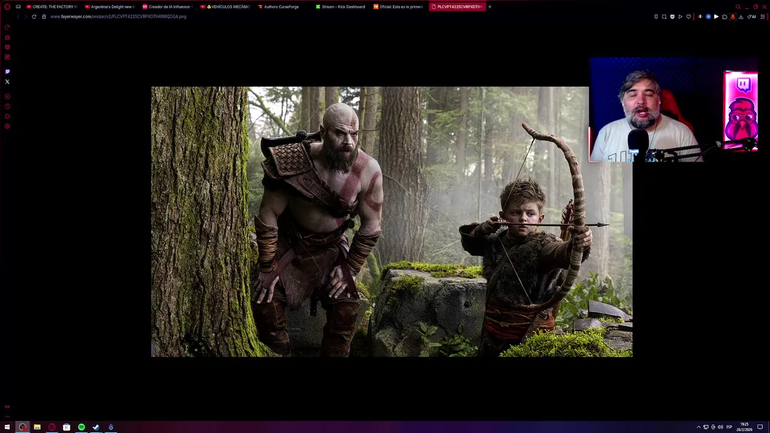Screen dimensions: 770x433
Task: Switch to CREATE: THE FACTORY tab
Action: (x=52, y=7)
